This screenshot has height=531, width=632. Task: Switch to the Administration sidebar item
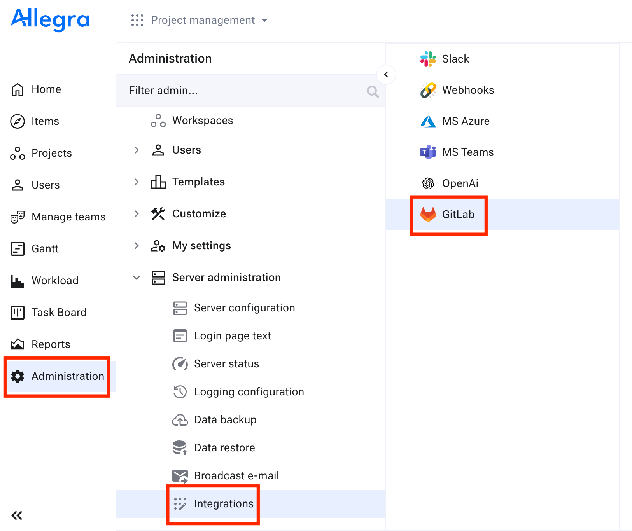click(57, 376)
